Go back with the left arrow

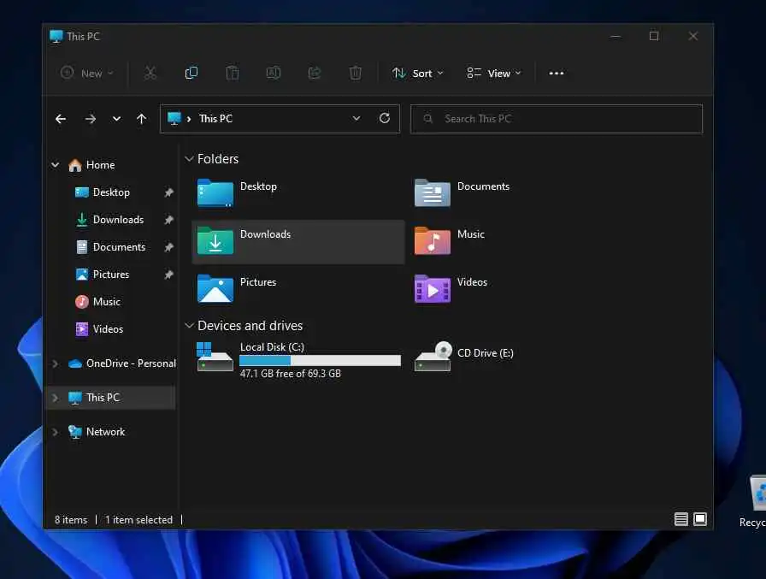click(61, 119)
